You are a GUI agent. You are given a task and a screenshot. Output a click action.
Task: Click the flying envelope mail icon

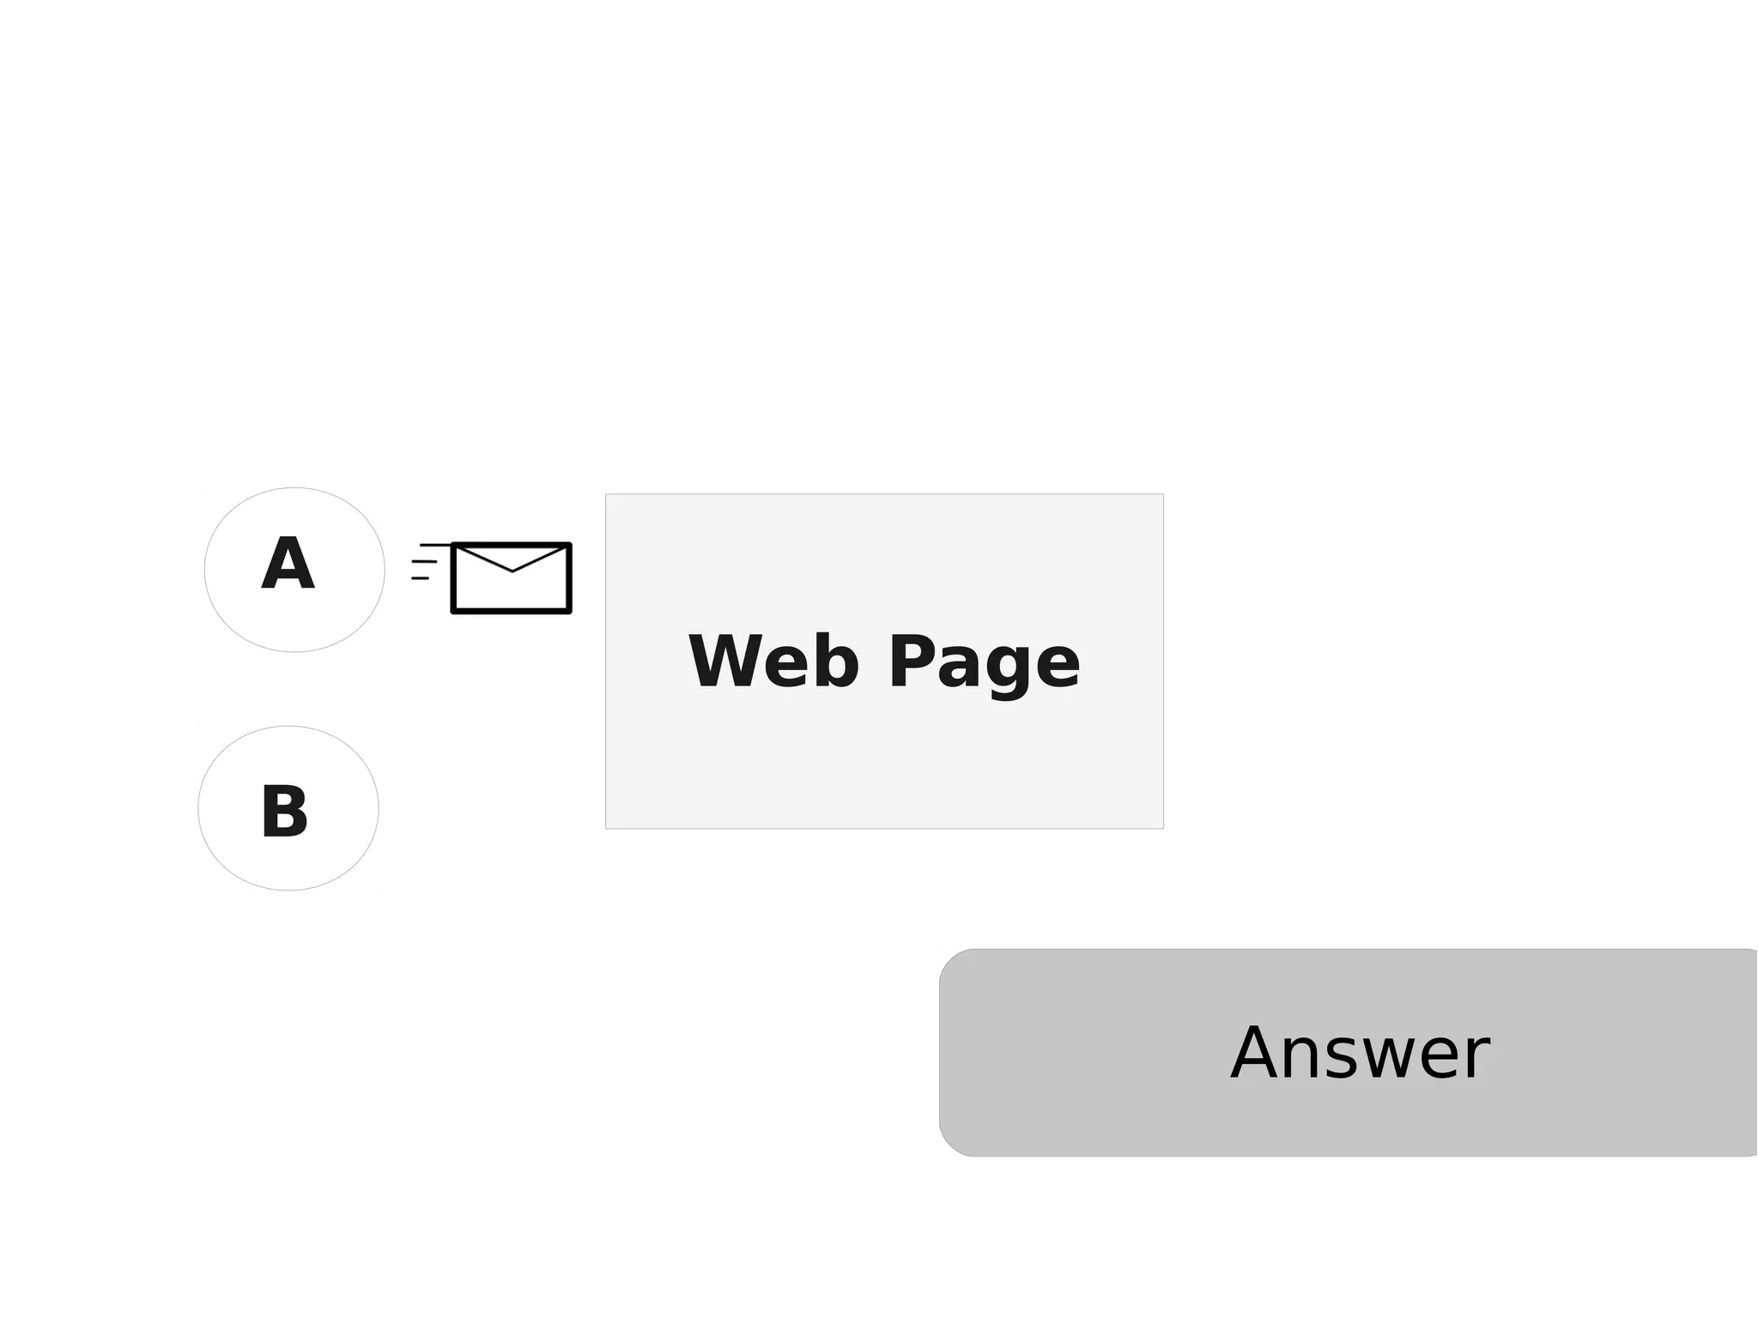tap(510, 577)
